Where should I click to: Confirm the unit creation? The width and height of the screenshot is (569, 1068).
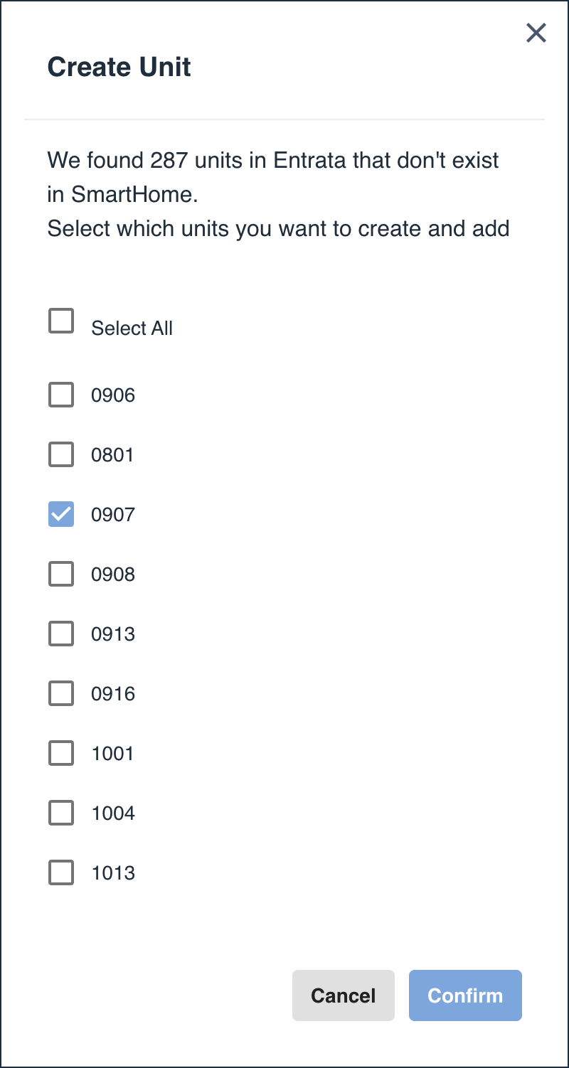click(465, 995)
